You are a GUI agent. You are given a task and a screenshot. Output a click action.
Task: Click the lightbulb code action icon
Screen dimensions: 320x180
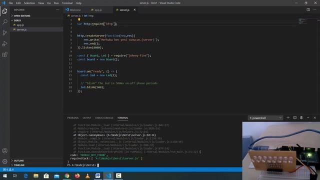(x=79, y=20)
